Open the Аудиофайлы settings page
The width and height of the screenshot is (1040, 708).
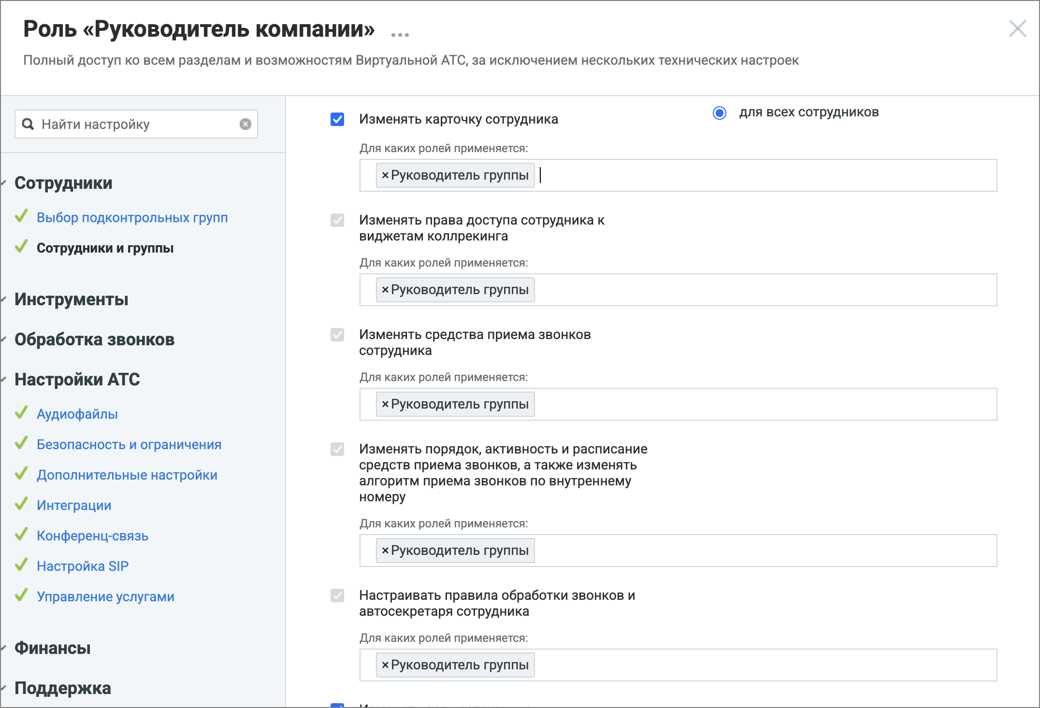pyautogui.click(x=77, y=414)
